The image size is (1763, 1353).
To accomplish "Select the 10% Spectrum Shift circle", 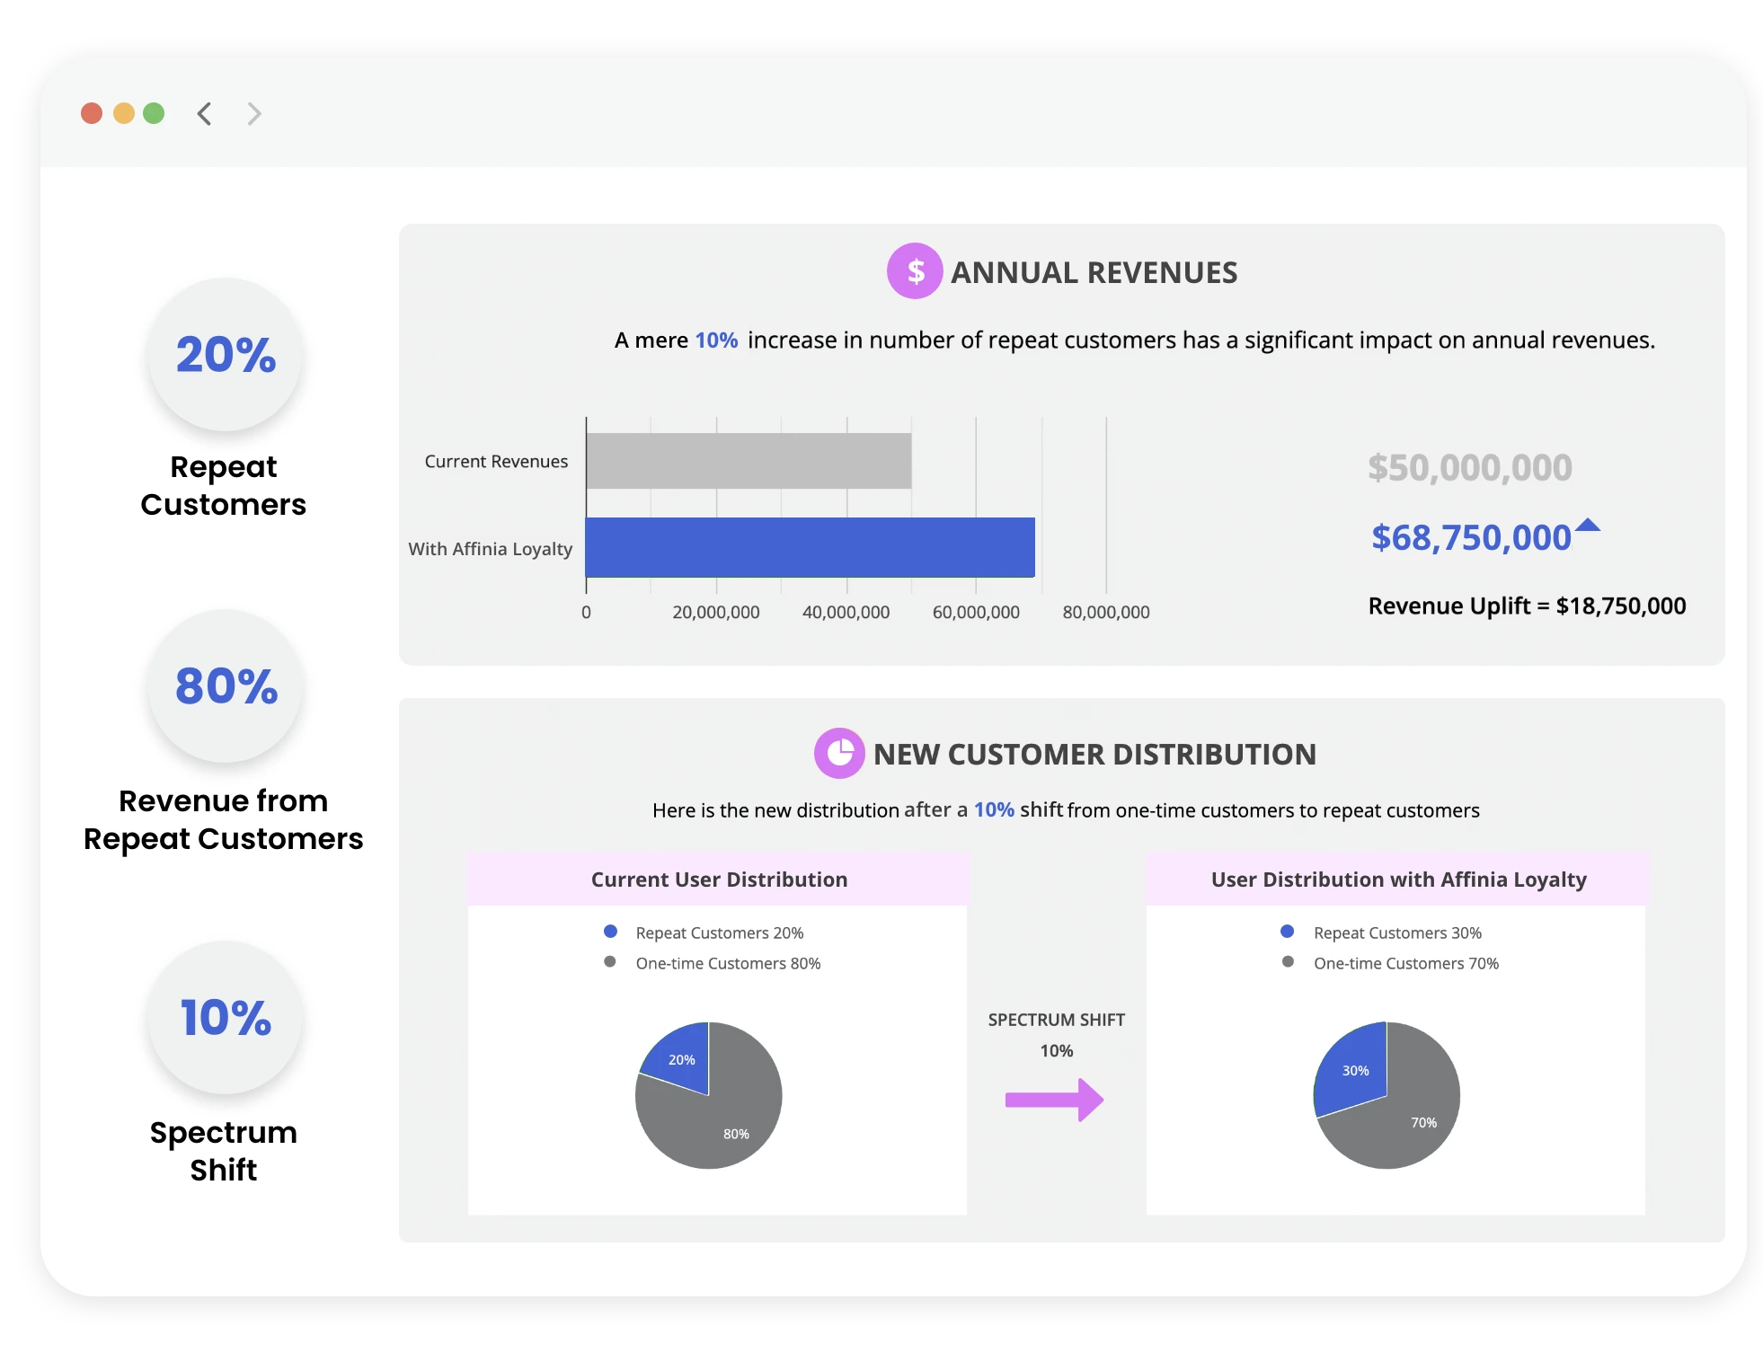I will (x=225, y=1017).
